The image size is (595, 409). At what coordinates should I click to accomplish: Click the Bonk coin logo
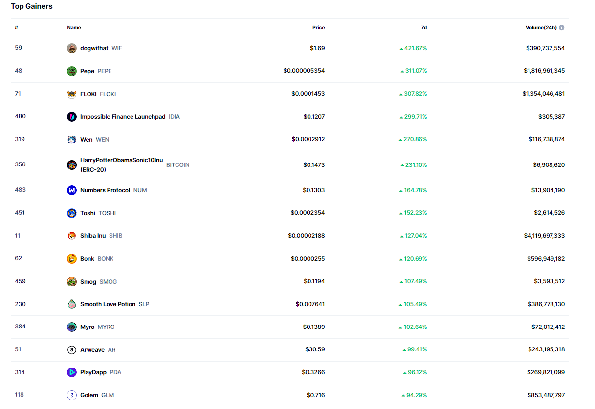tap(72, 259)
